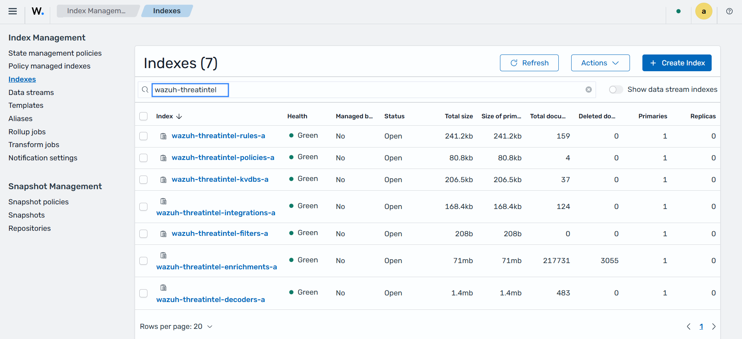742x339 pixels.
Task: Open wazuh-threatintel-kvdbs-a index
Action: click(x=220, y=179)
